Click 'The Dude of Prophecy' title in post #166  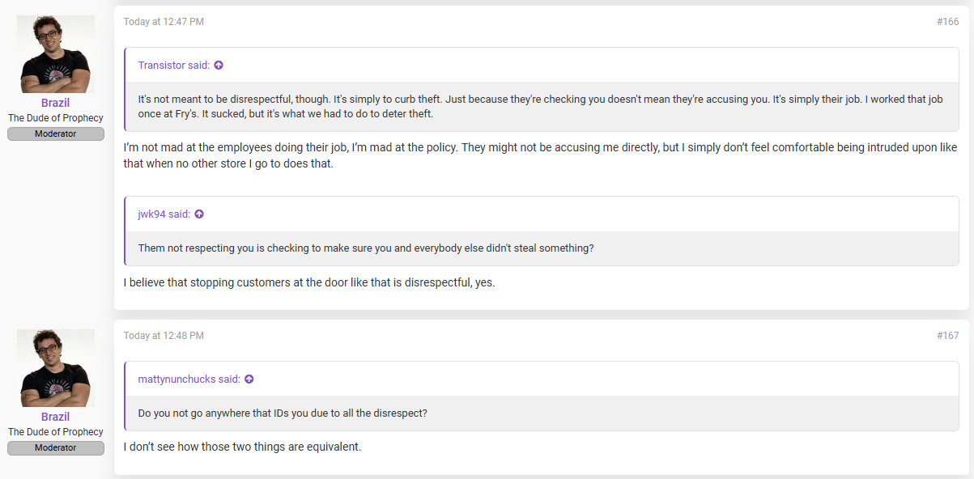[56, 118]
